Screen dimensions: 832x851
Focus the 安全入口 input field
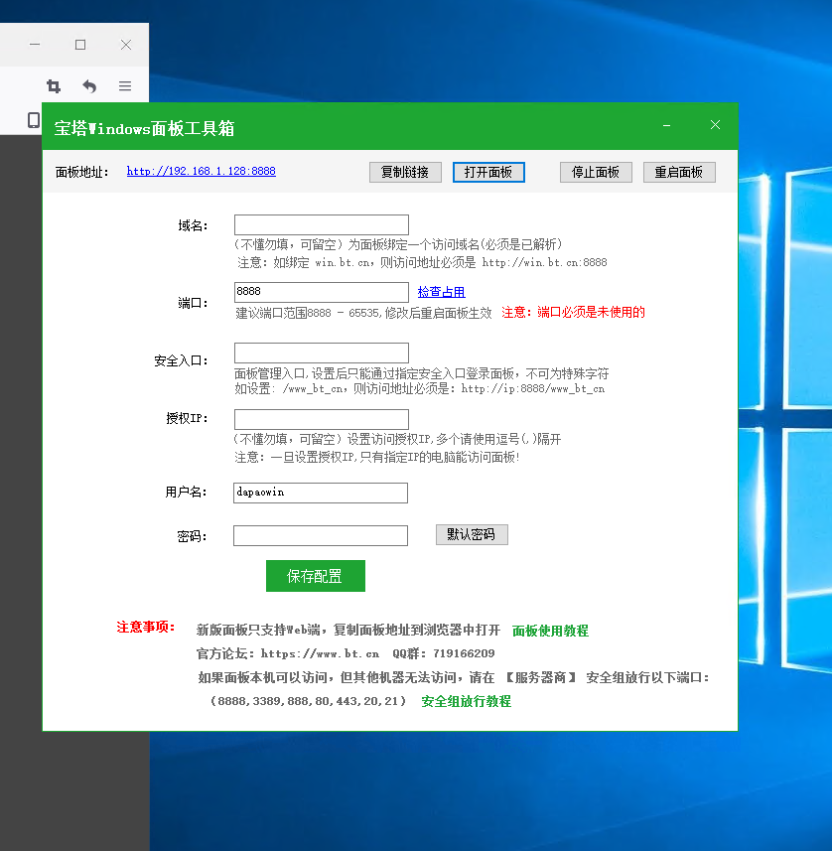322,353
